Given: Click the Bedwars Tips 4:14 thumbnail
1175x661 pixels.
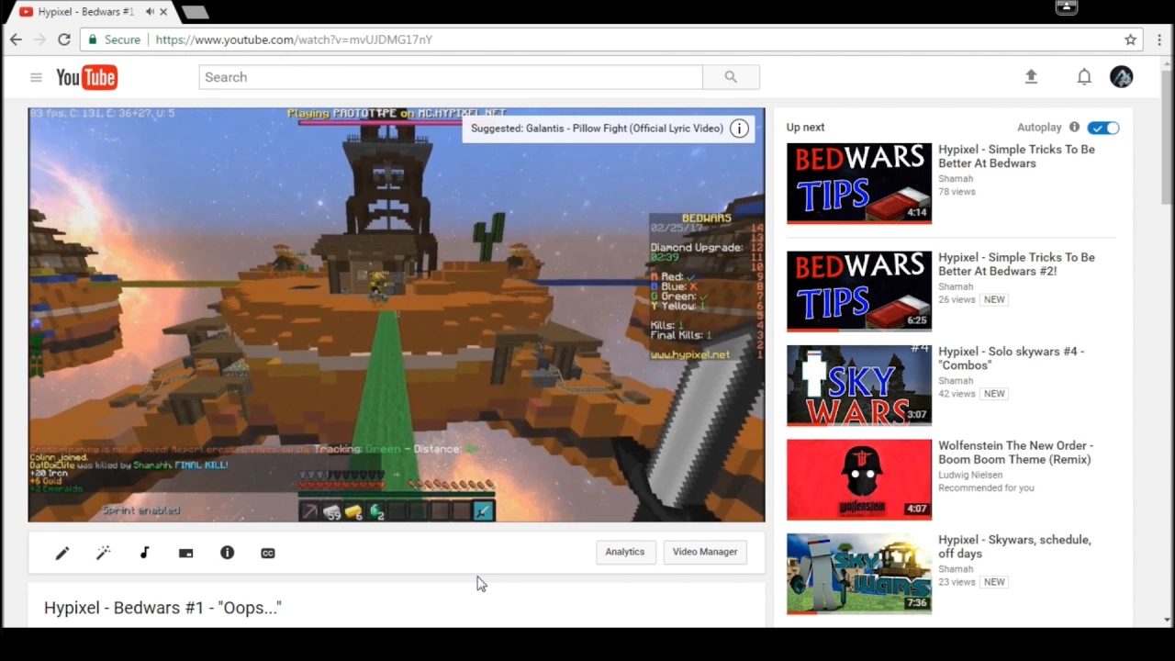Looking at the screenshot, I should [x=859, y=183].
